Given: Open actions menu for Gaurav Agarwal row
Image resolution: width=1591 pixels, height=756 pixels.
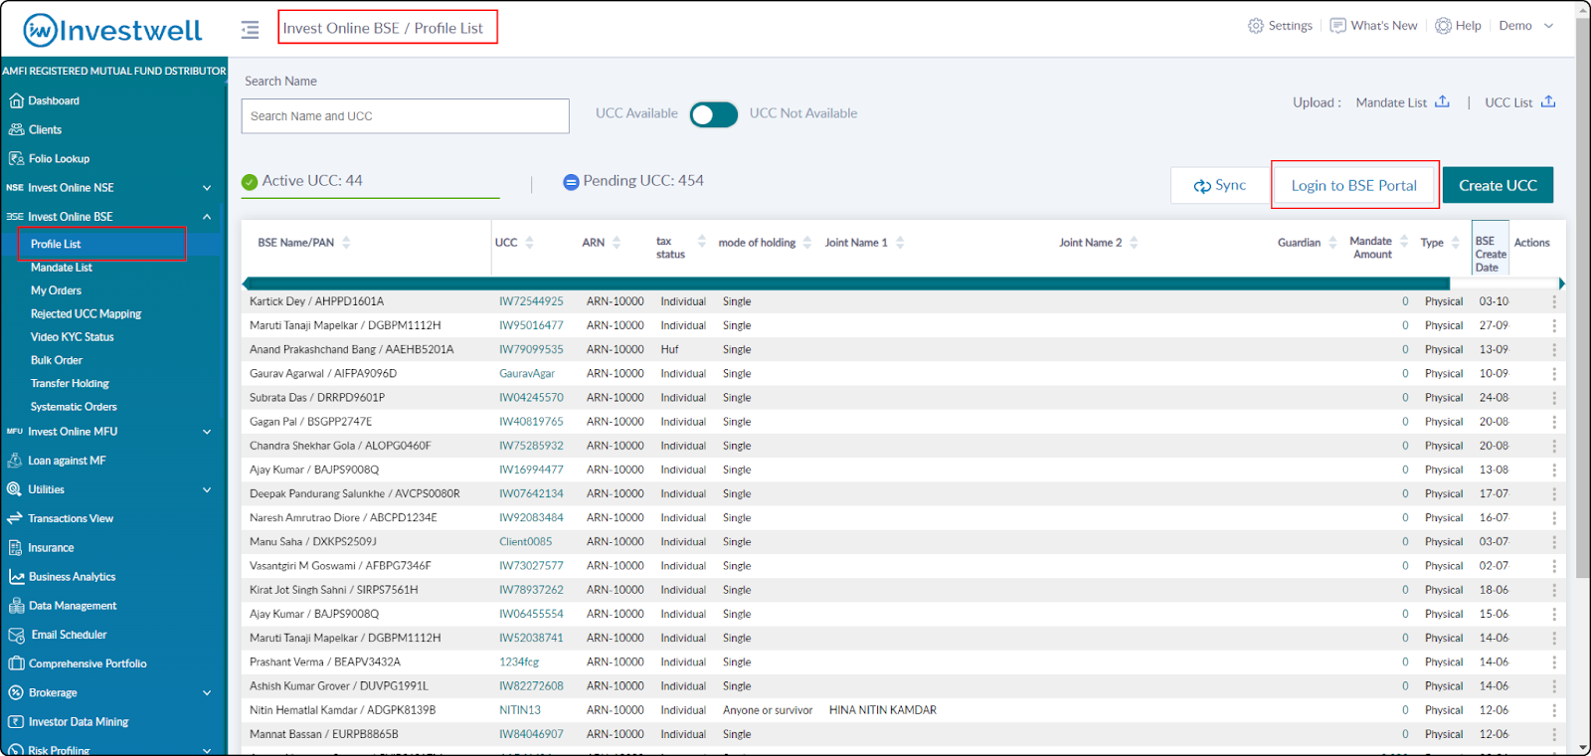Looking at the screenshot, I should coord(1554,374).
